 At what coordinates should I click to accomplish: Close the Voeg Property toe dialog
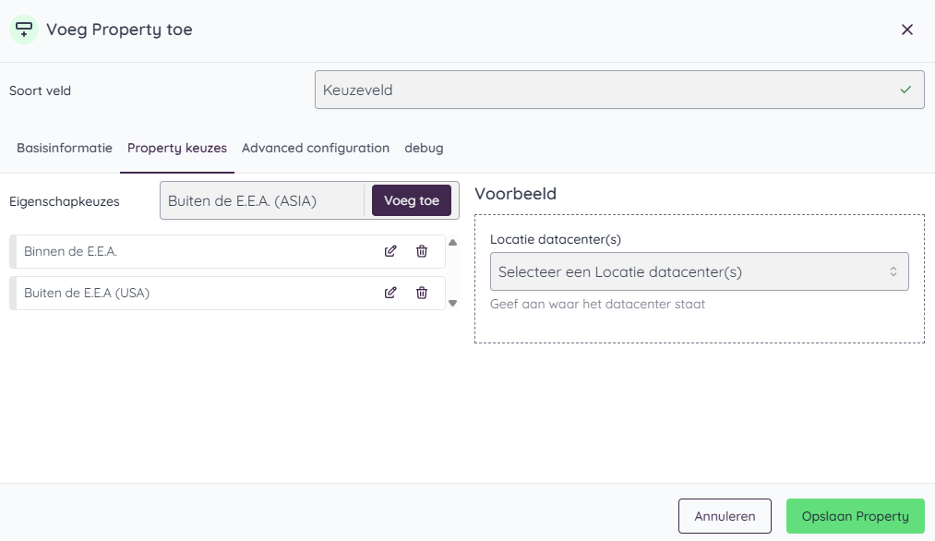click(x=907, y=30)
